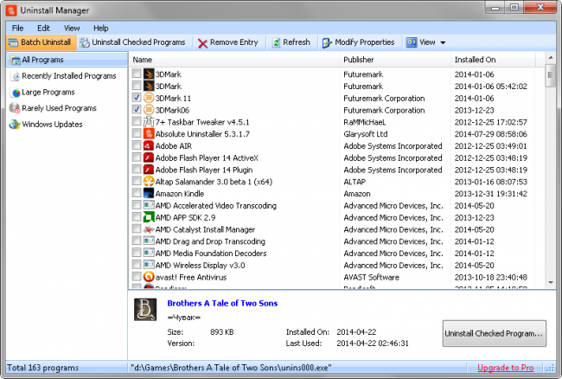The image size is (562, 379).
Task: Check the AMD Wireless Display v3.0 checkbox
Action: (137, 265)
